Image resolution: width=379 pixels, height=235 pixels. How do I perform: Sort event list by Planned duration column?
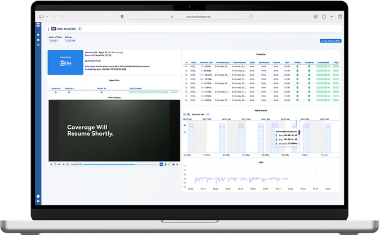click(x=223, y=63)
